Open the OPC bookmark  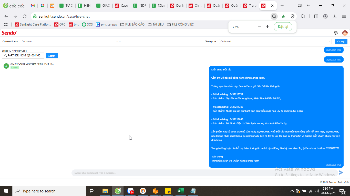click(x=60, y=24)
